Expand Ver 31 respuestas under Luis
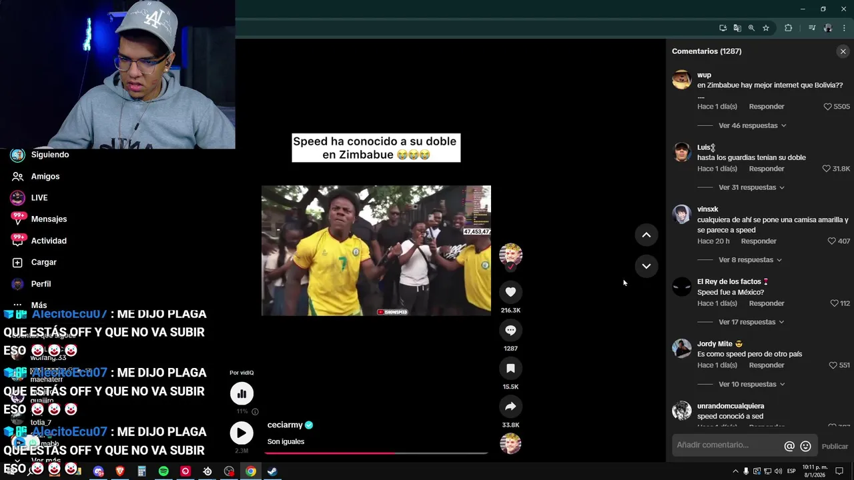The image size is (854, 480). (x=751, y=187)
